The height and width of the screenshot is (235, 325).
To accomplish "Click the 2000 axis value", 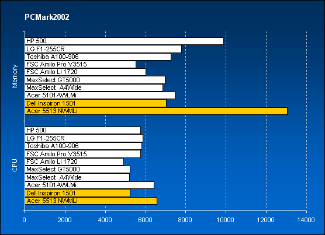I will [x=65, y=220].
